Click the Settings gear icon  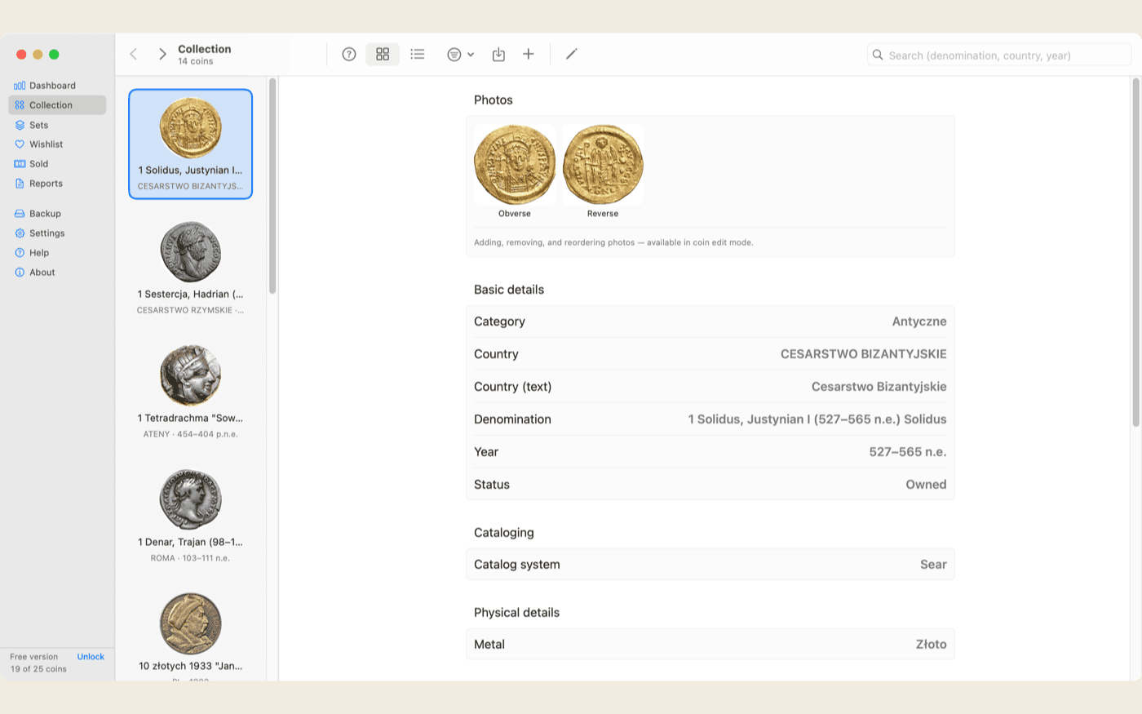[x=20, y=233]
